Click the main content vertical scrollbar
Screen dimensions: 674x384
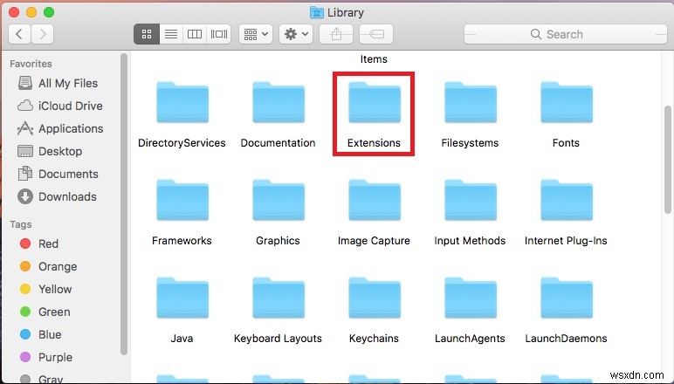click(668, 159)
